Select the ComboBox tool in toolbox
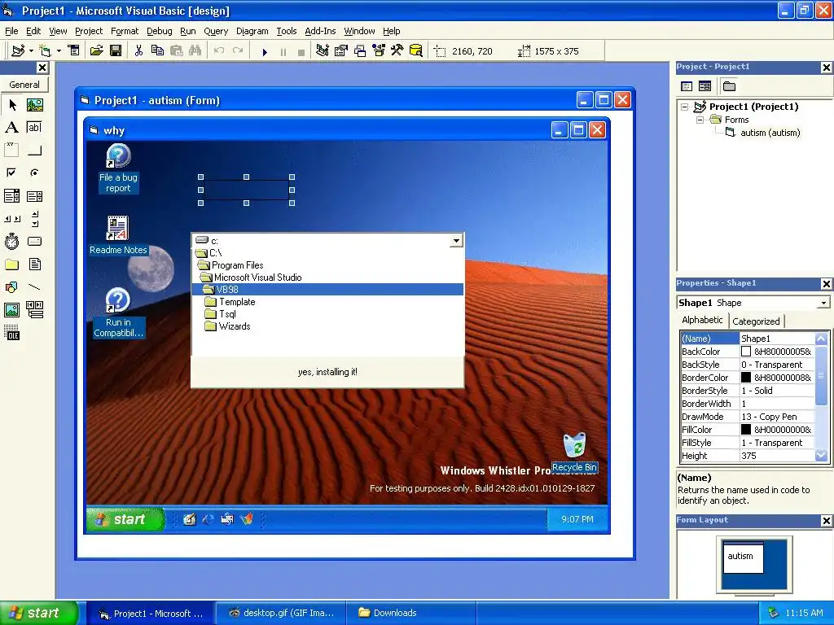834x625 pixels. tap(11, 196)
